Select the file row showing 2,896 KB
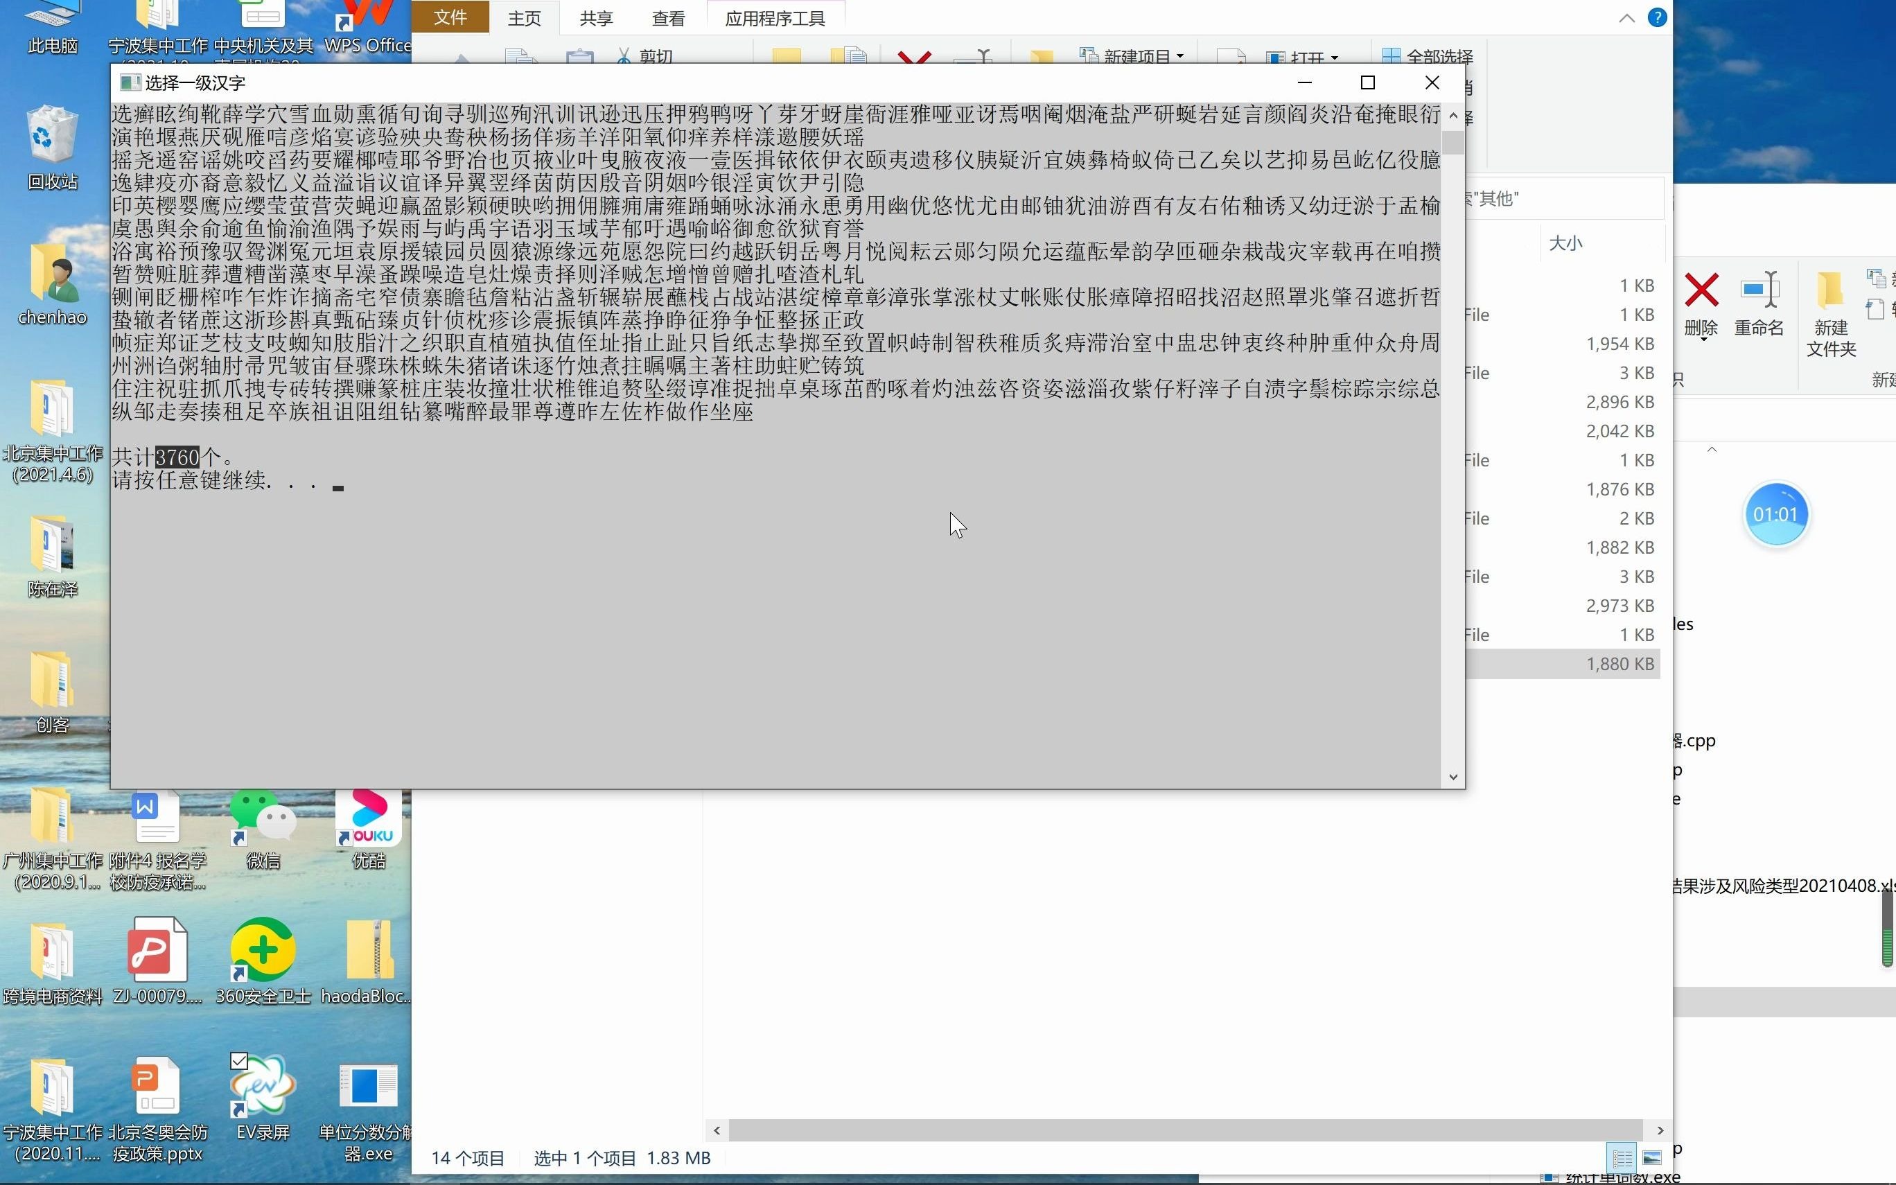1896x1185 pixels. [1562, 402]
